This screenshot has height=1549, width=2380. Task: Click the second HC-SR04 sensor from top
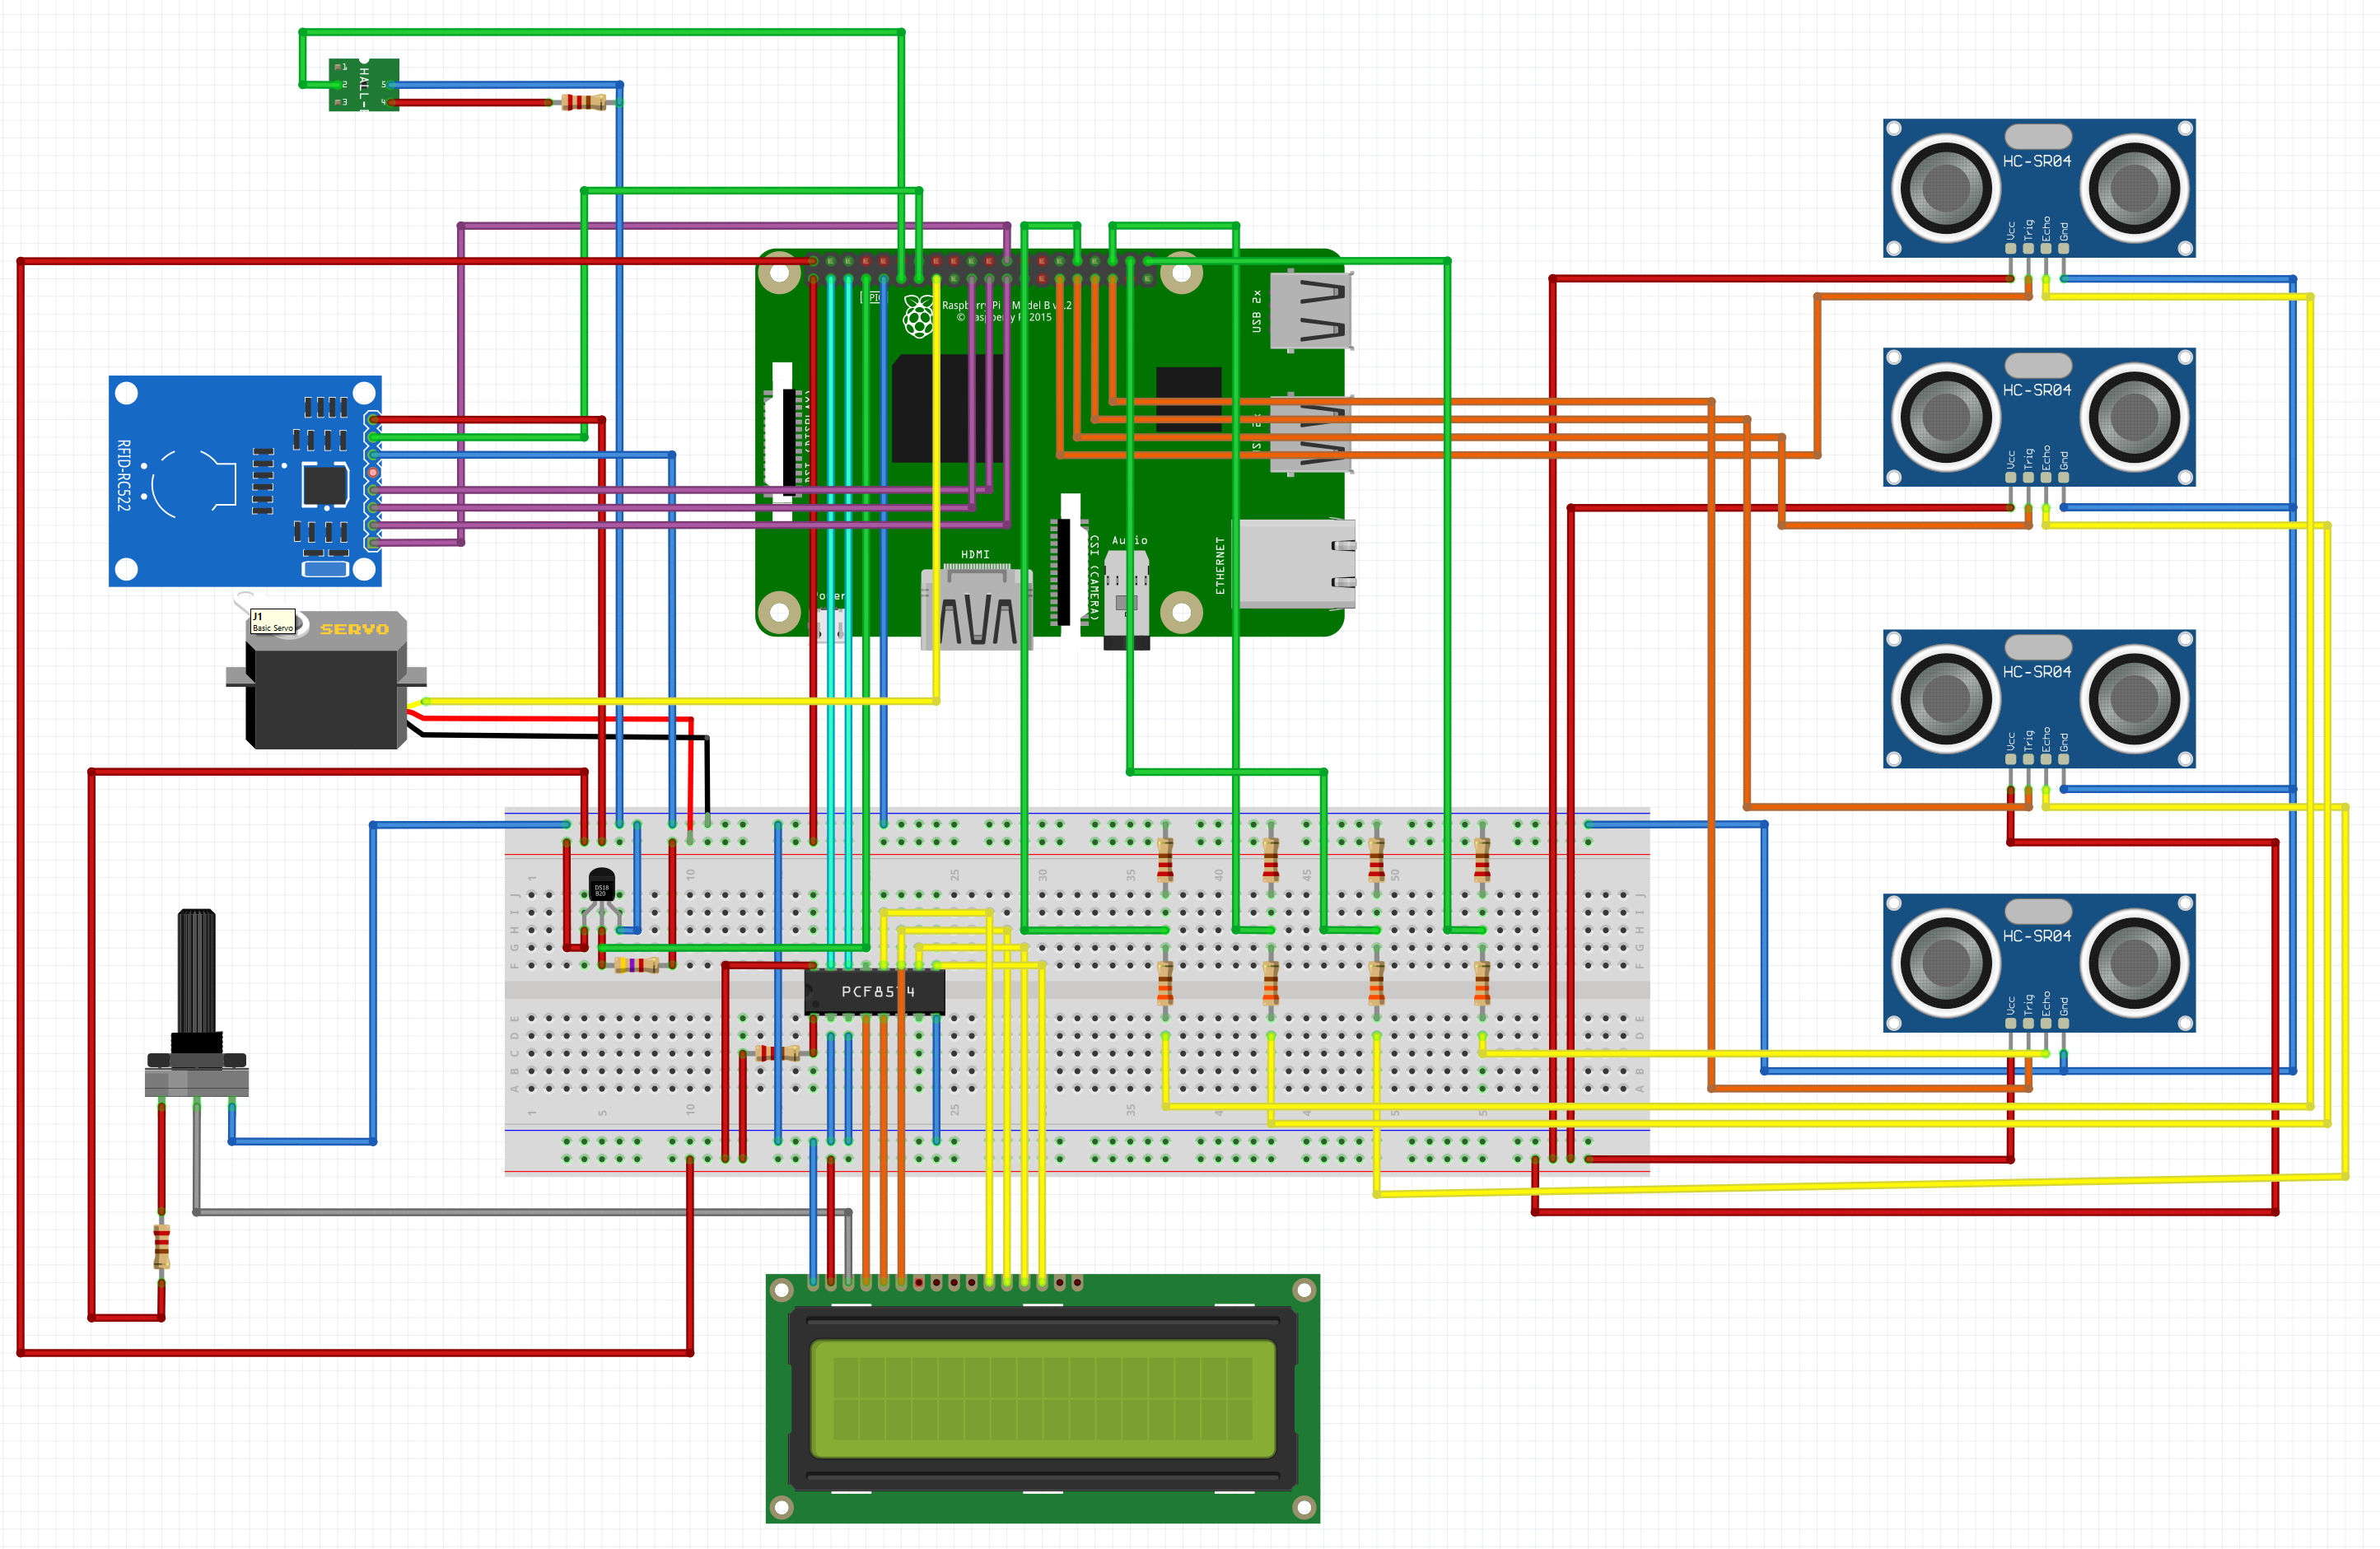pyautogui.click(x=2039, y=417)
